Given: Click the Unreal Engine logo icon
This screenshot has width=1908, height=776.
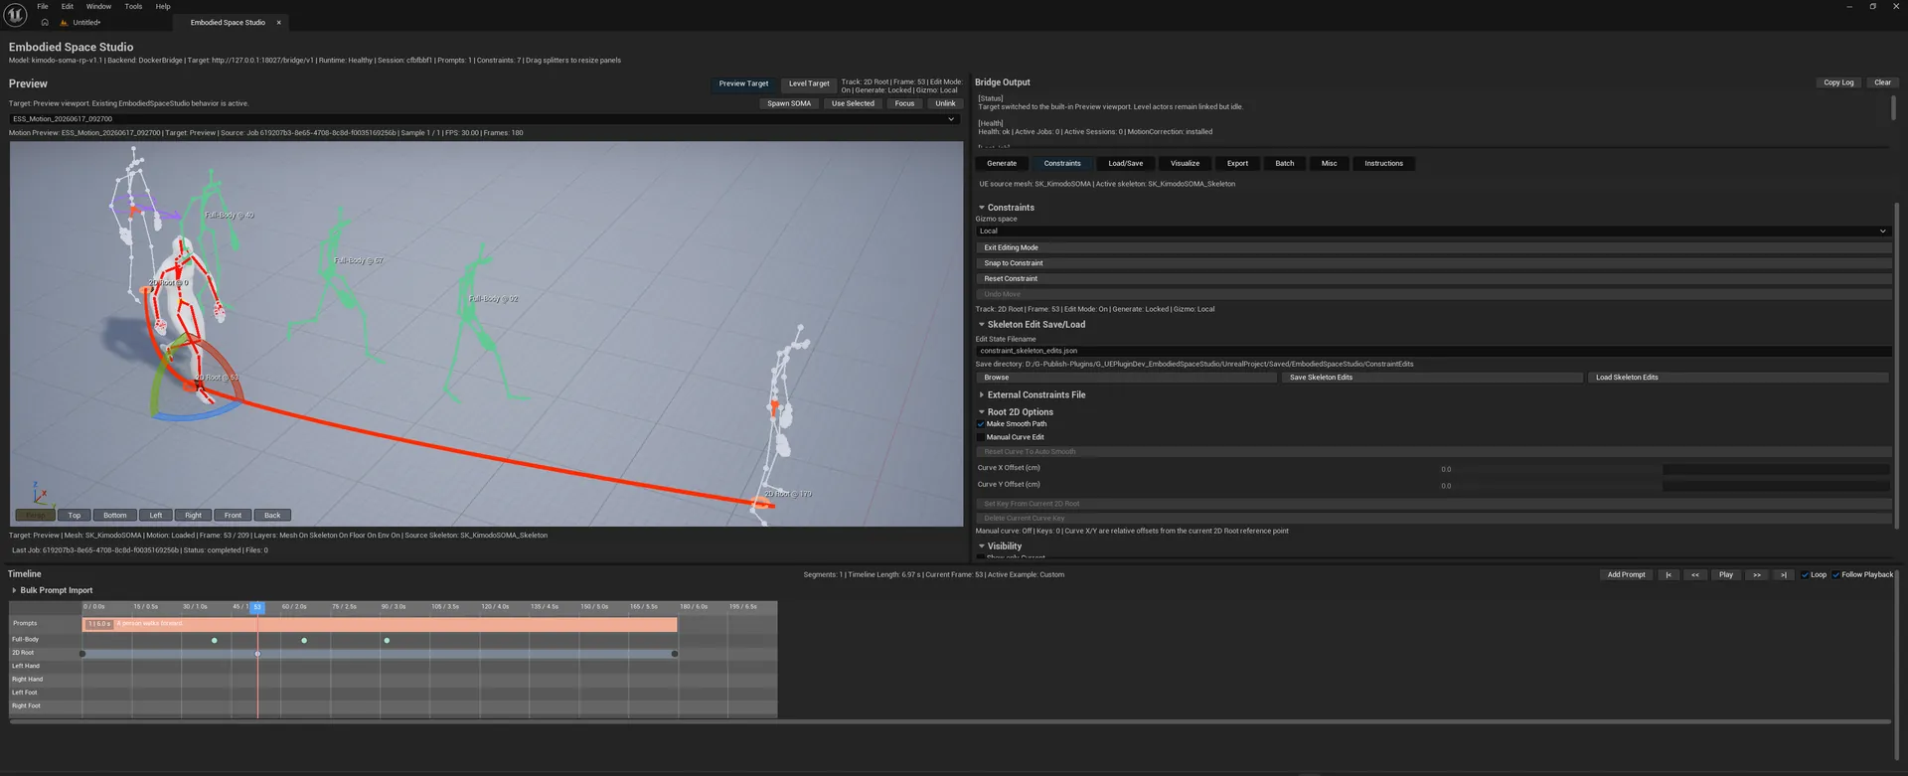Looking at the screenshot, I should 15,15.
